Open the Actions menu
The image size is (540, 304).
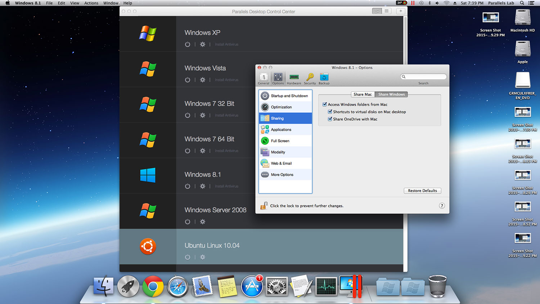[x=91, y=3]
